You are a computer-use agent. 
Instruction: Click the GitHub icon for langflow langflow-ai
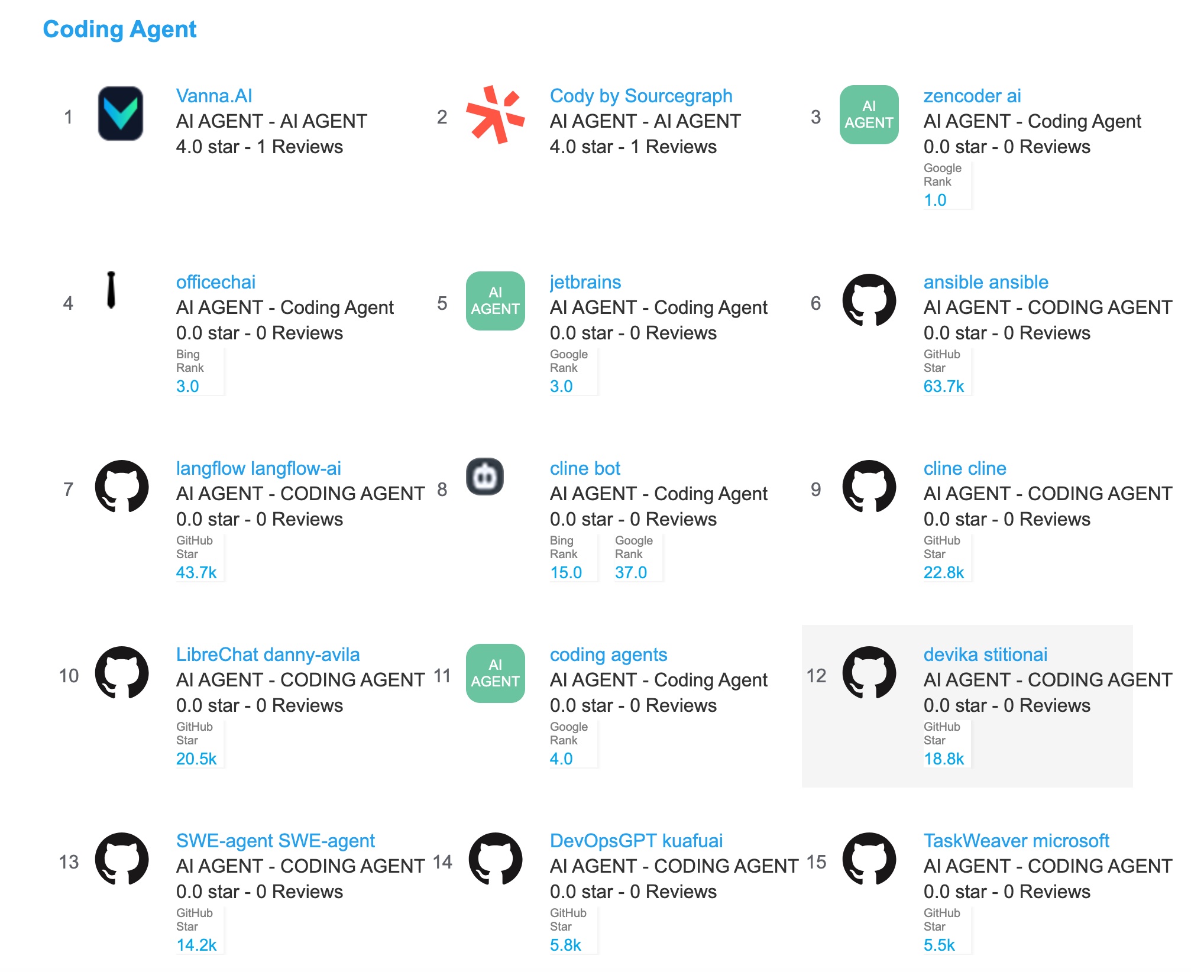point(122,487)
